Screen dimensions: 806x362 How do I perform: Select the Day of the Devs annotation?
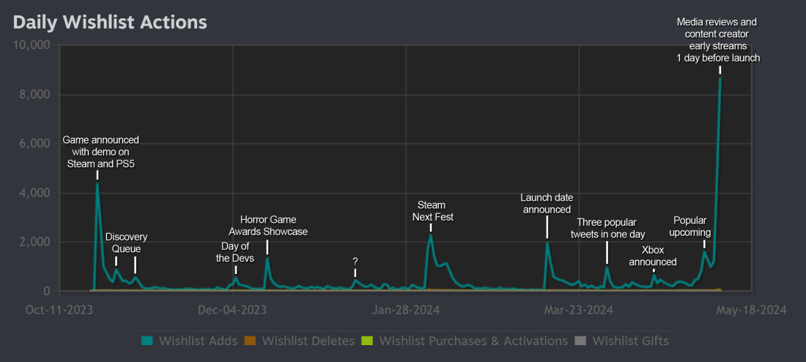(234, 252)
